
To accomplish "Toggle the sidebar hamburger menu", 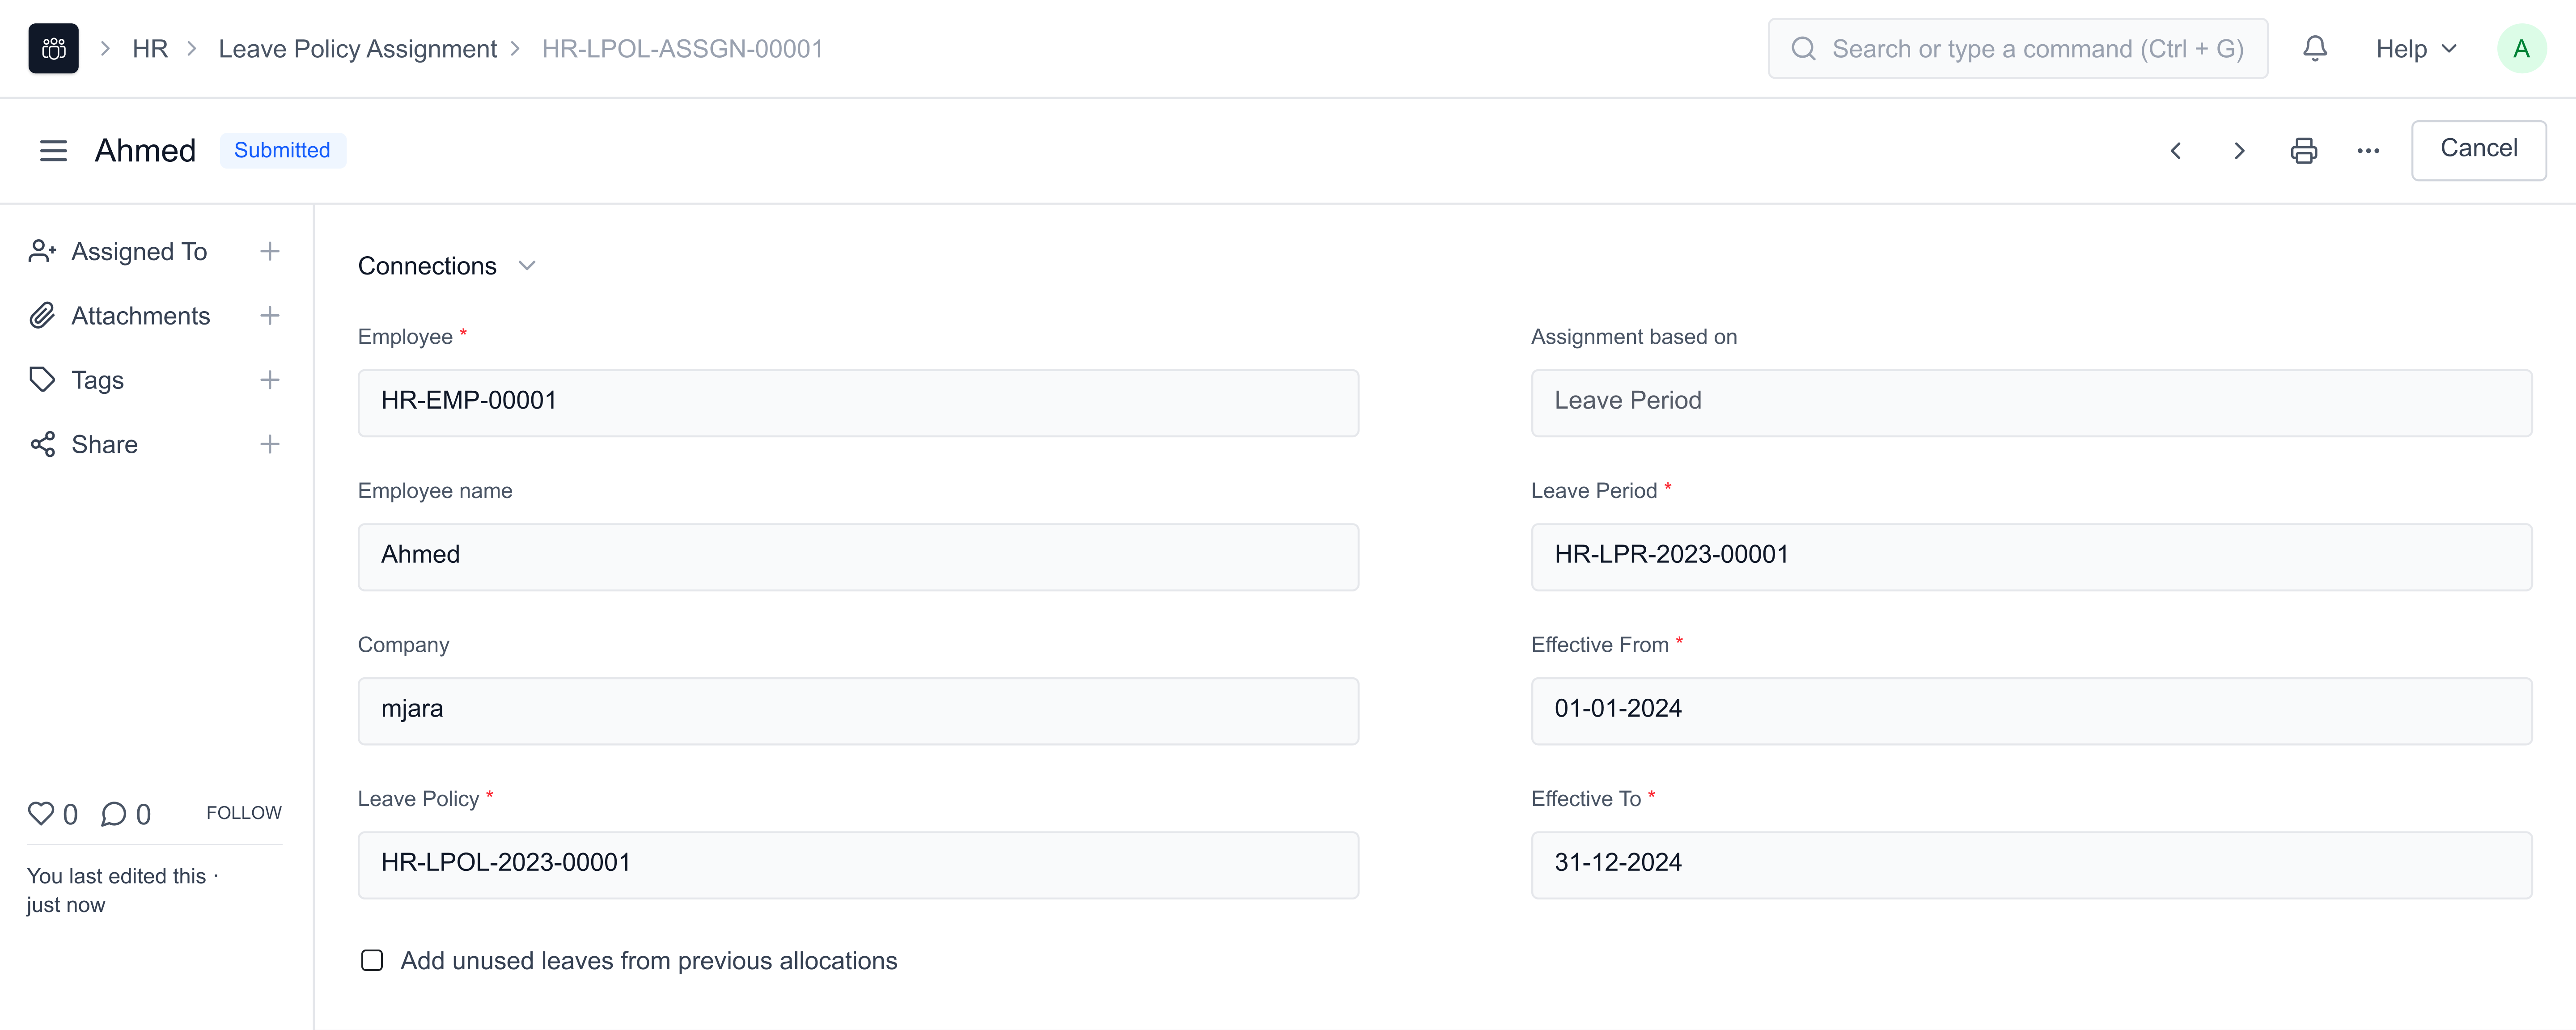I will (53, 151).
